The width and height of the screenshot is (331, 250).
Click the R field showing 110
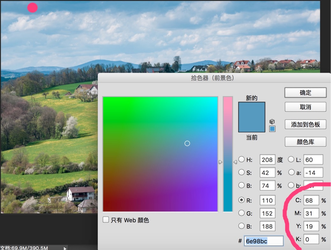pos(268,200)
